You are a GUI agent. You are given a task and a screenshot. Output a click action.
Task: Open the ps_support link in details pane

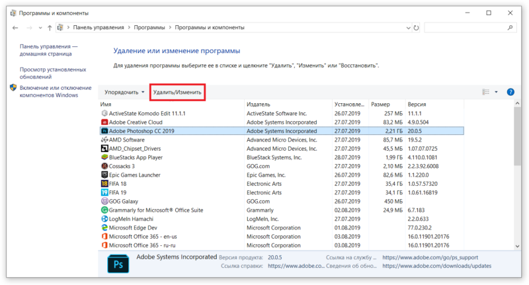click(x=430, y=257)
